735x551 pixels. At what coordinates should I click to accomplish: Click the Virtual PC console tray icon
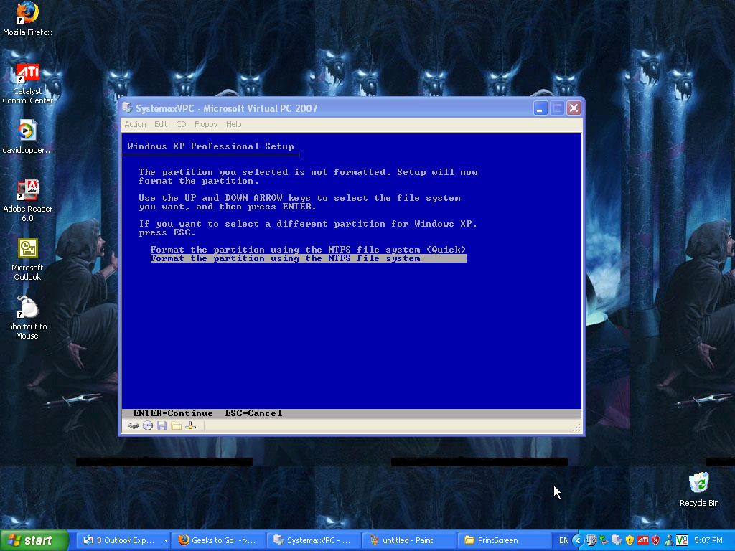[x=617, y=540]
